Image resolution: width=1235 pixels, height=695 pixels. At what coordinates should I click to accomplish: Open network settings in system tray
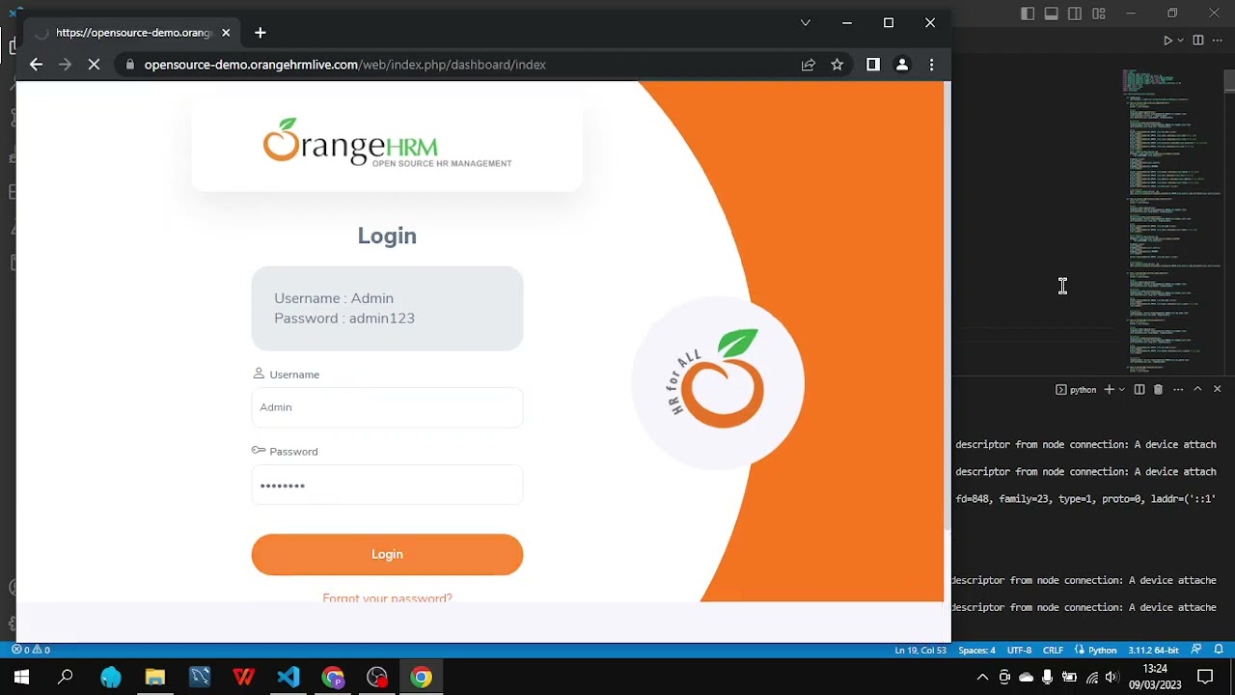(1091, 678)
